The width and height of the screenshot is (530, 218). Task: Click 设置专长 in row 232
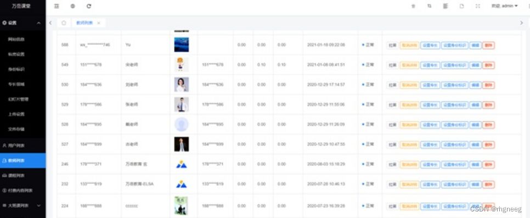(430, 185)
